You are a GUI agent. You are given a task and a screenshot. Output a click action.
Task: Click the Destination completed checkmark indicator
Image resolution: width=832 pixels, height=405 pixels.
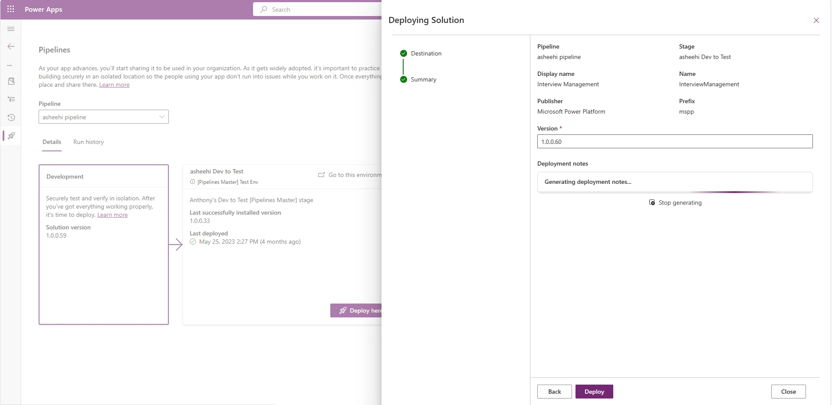click(403, 53)
